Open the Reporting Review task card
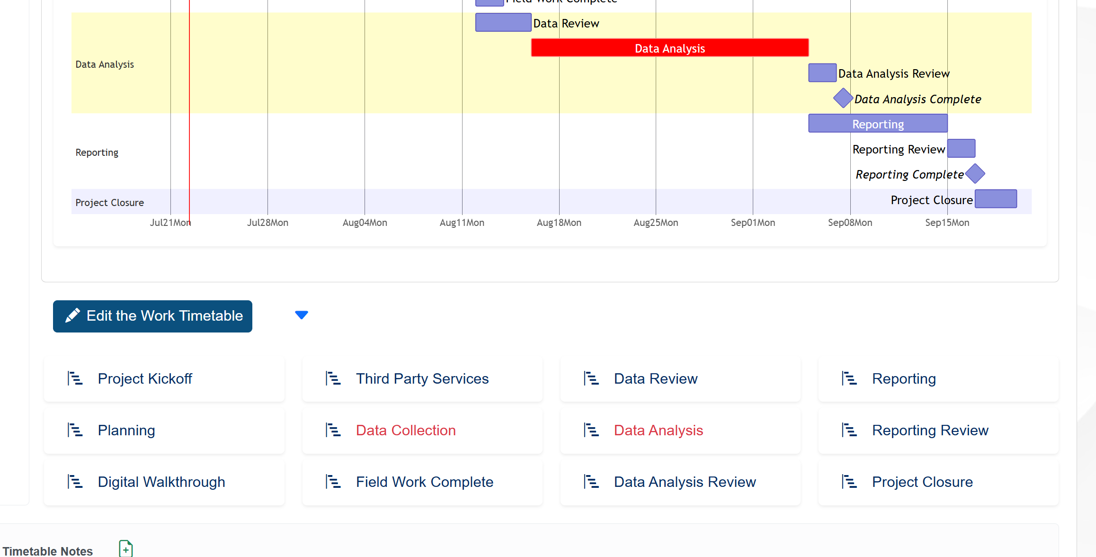The height and width of the screenshot is (557, 1096). pos(930,430)
